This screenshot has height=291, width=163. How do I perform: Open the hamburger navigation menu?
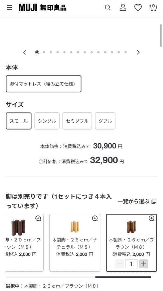(9, 8)
